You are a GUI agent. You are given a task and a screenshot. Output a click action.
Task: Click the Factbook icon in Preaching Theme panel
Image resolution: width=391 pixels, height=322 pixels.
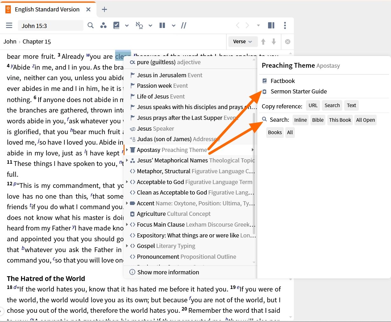point(265,81)
